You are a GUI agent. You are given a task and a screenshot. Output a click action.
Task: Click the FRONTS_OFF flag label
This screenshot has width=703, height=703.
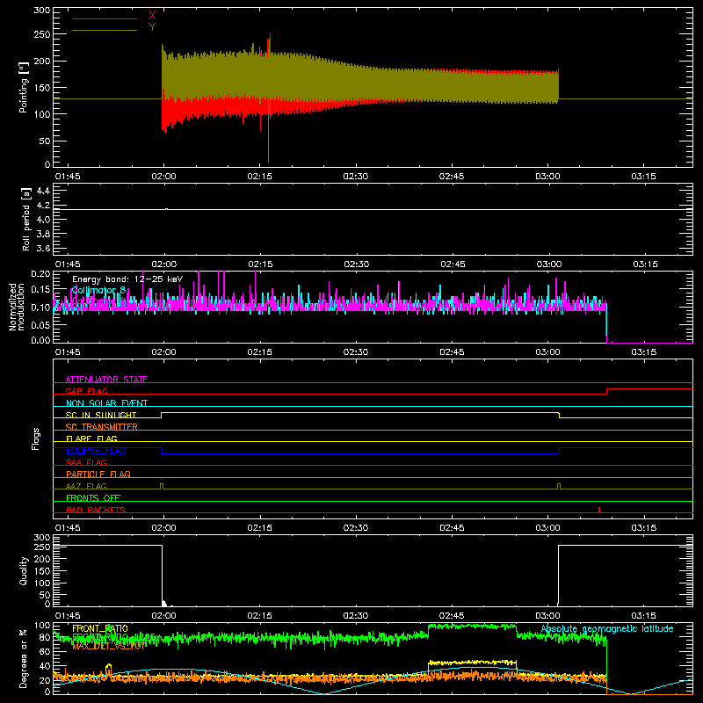pos(93,497)
